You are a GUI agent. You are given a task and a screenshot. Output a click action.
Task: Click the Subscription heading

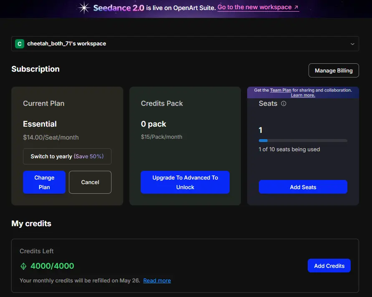coord(35,69)
